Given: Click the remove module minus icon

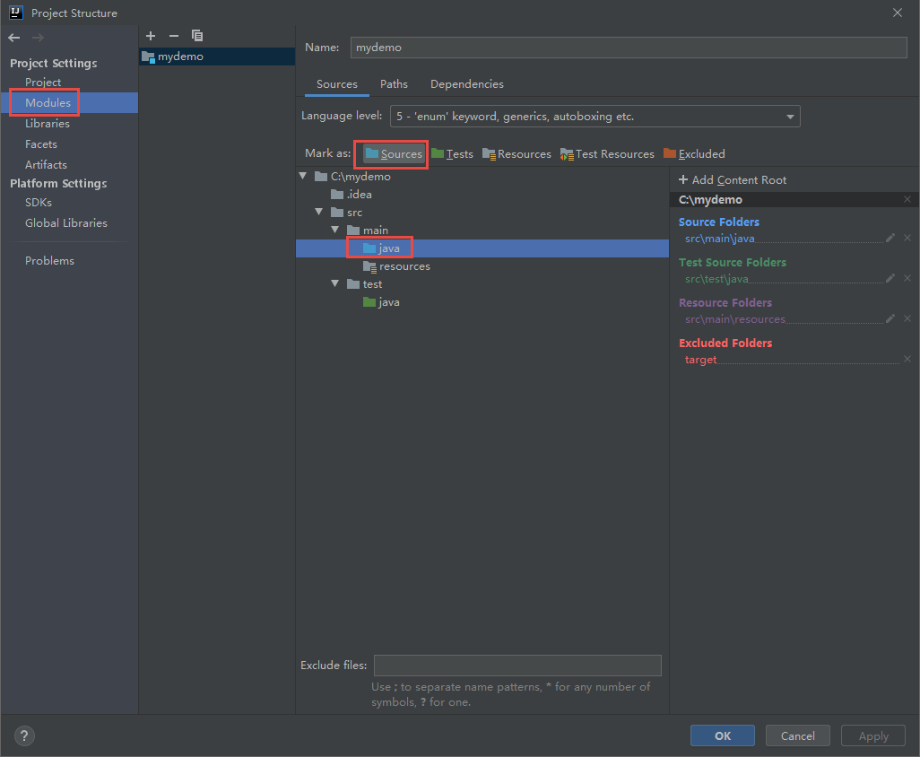Looking at the screenshot, I should click(x=174, y=36).
